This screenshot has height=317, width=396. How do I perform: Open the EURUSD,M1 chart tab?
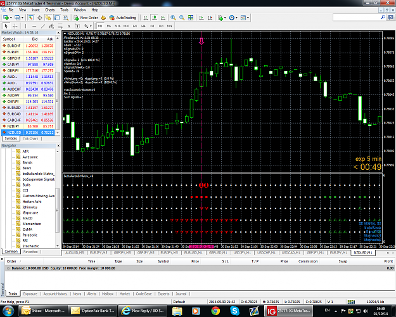click(x=193, y=253)
